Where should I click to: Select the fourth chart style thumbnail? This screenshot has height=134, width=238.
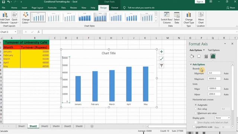(x=85, y=17)
